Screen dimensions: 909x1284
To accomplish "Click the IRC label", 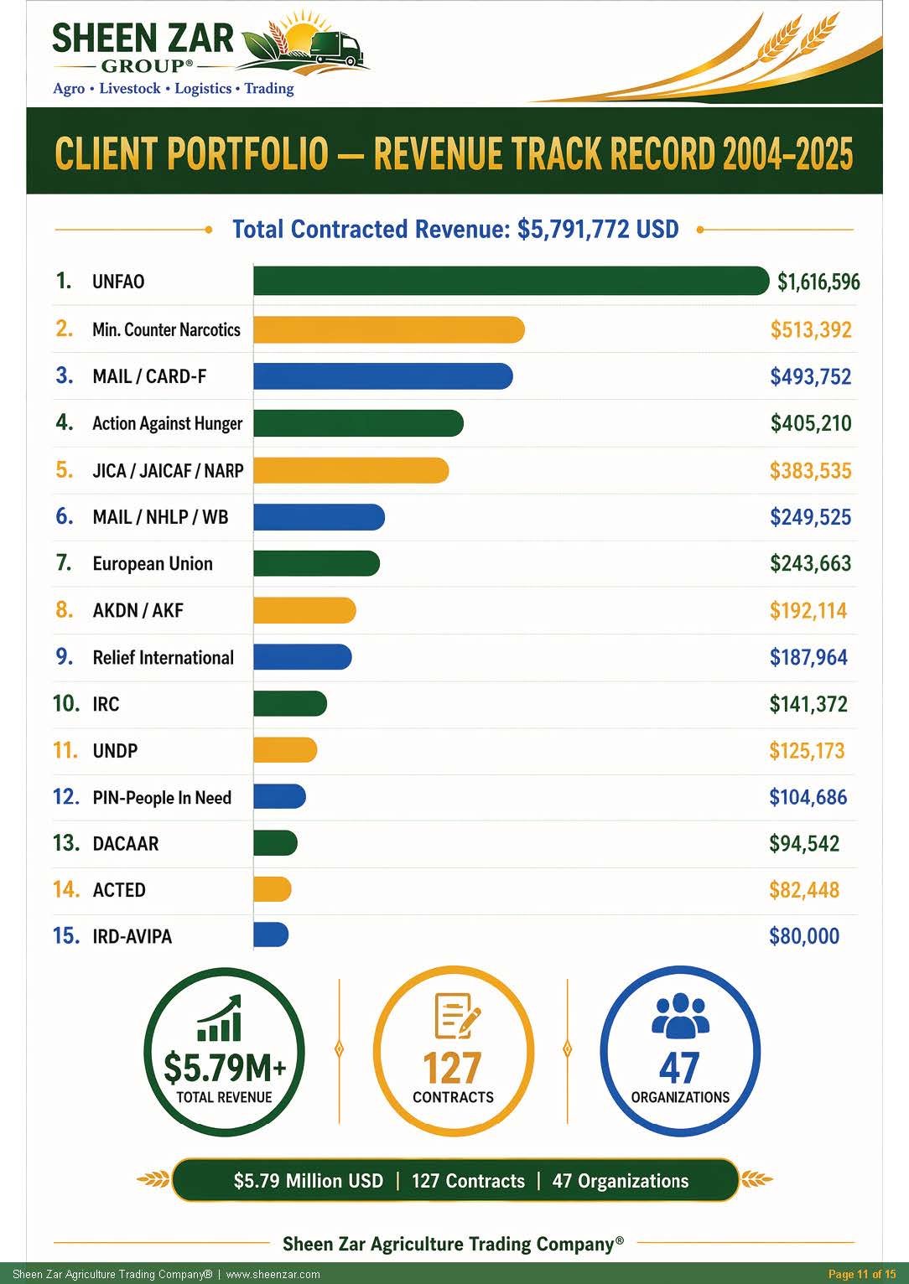I will click(106, 704).
